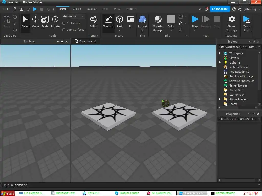This screenshot has height=196, width=262.
Task: Click the Group icon in Edit section
Action: (x=181, y=17)
